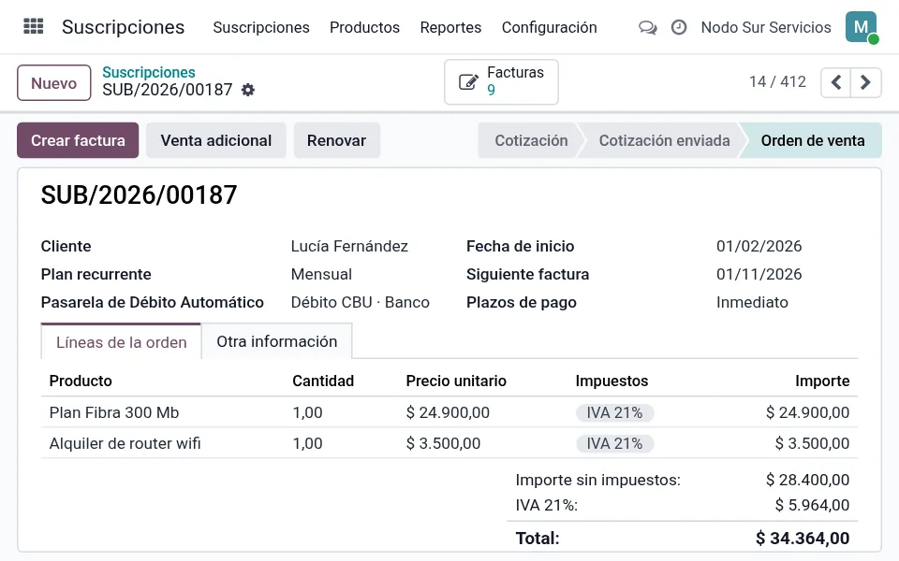899x561 pixels.
Task: Click the Suscripciones app title
Action: tap(124, 27)
